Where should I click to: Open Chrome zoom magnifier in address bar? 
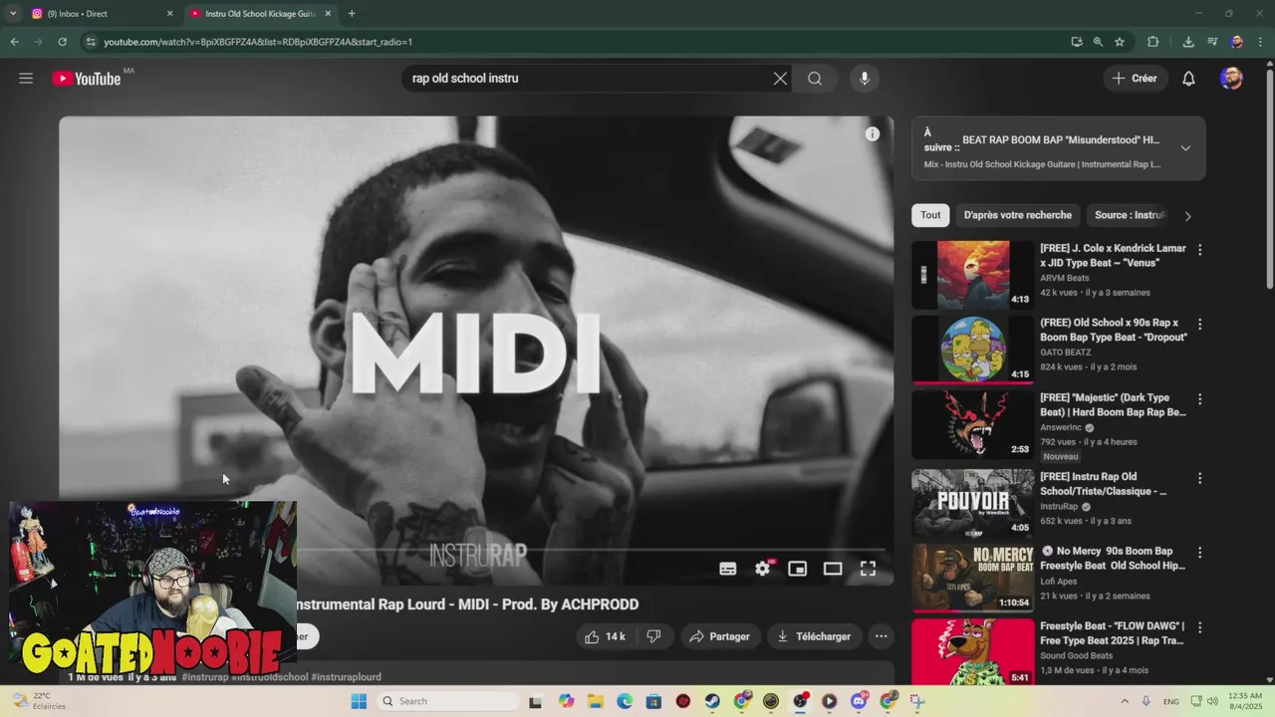click(1098, 42)
